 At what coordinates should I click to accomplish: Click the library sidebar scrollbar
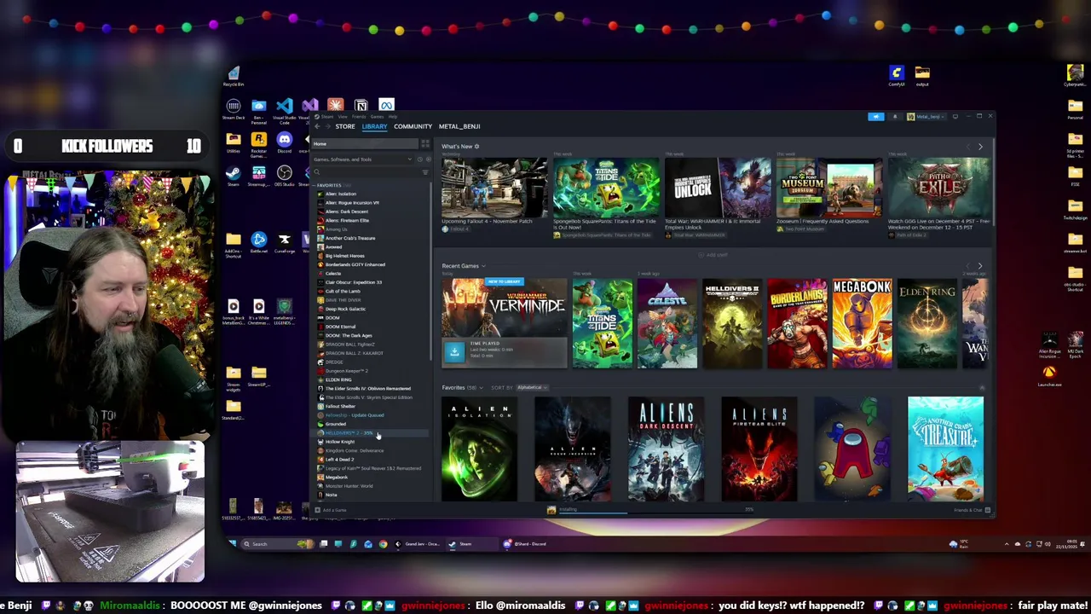(431, 273)
